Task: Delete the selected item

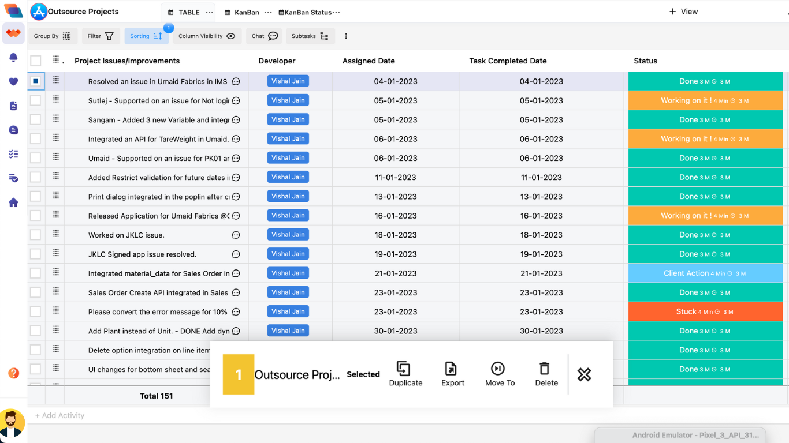Action: coord(546,374)
